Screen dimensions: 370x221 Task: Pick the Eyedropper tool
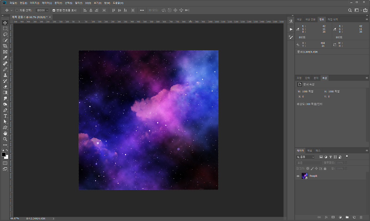(5, 58)
